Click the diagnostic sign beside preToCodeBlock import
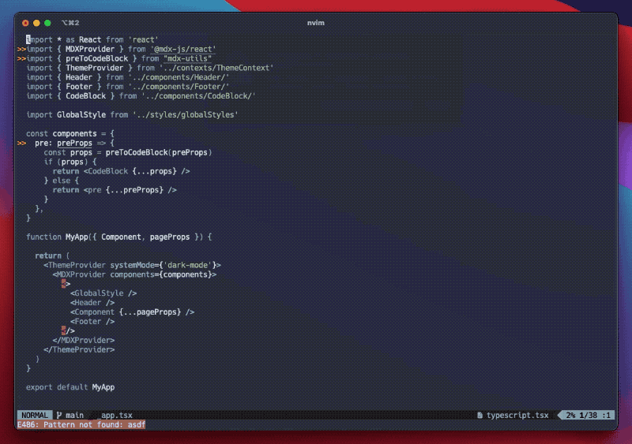632x444 pixels. click(22, 58)
